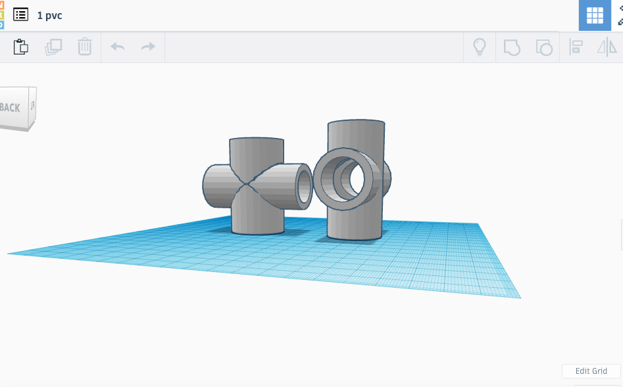
Task: Click the Edit Grid button
Action: [591, 371]
